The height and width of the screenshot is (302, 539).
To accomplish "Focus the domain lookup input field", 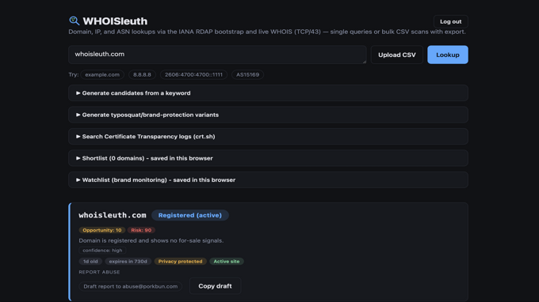I will click(217, 55).
